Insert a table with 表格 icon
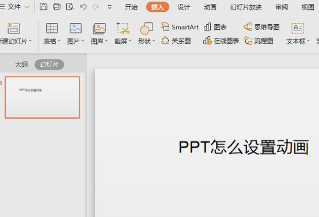The image size is (319, 217). [x=52, y=28]
